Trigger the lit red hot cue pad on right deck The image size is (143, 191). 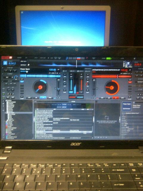click(x=130, y=82)
